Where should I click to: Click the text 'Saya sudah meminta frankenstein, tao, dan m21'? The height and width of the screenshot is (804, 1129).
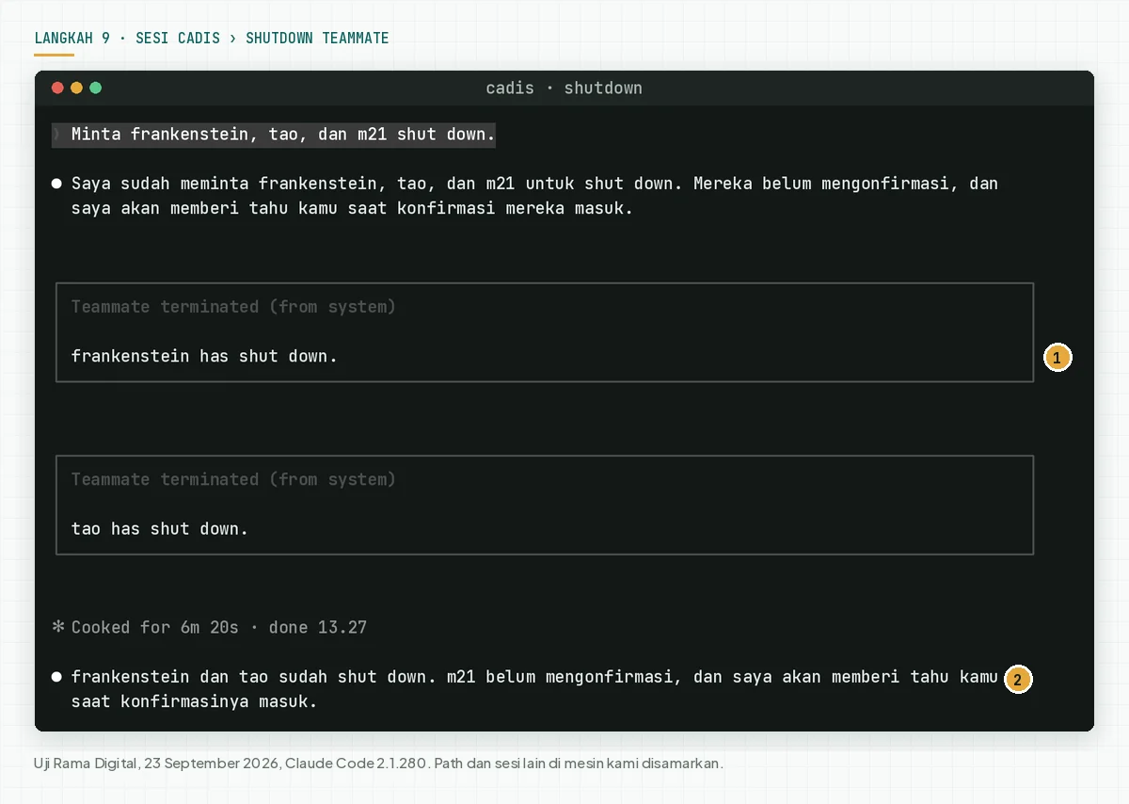(294, 184)
